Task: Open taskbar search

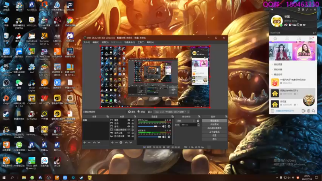Action: click(12, 178)
